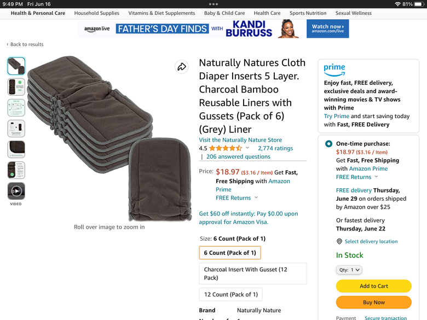Click the Back to results arrow
427x320 pixels.
[x=8, y=44]
